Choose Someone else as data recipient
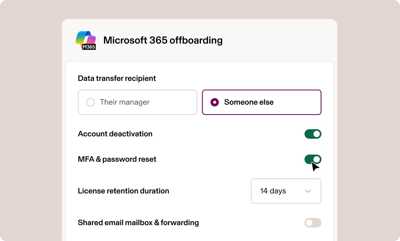400x241 pixels. (262, 102)
